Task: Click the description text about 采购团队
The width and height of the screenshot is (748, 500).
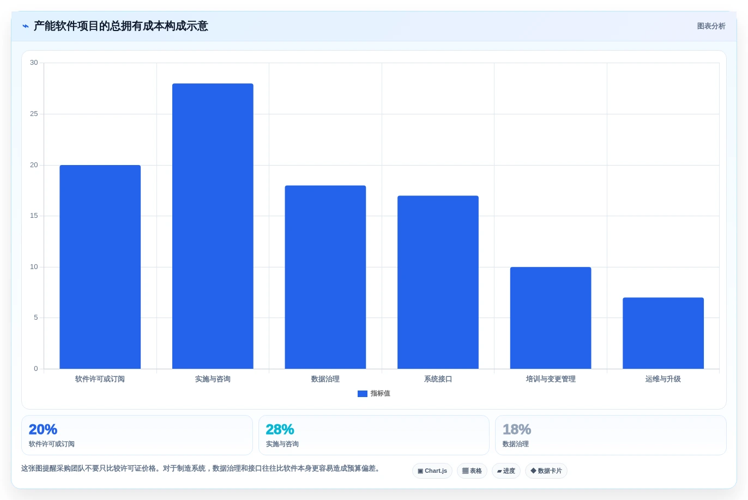Action: 201,468
